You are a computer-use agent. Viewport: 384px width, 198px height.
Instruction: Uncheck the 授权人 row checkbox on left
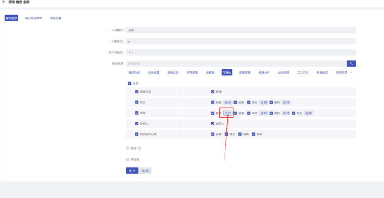(x=136, y=124)
